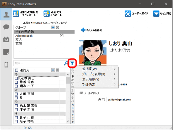
Task: Check the box for 勇太郎 高橋
Action: coord(16,106)
